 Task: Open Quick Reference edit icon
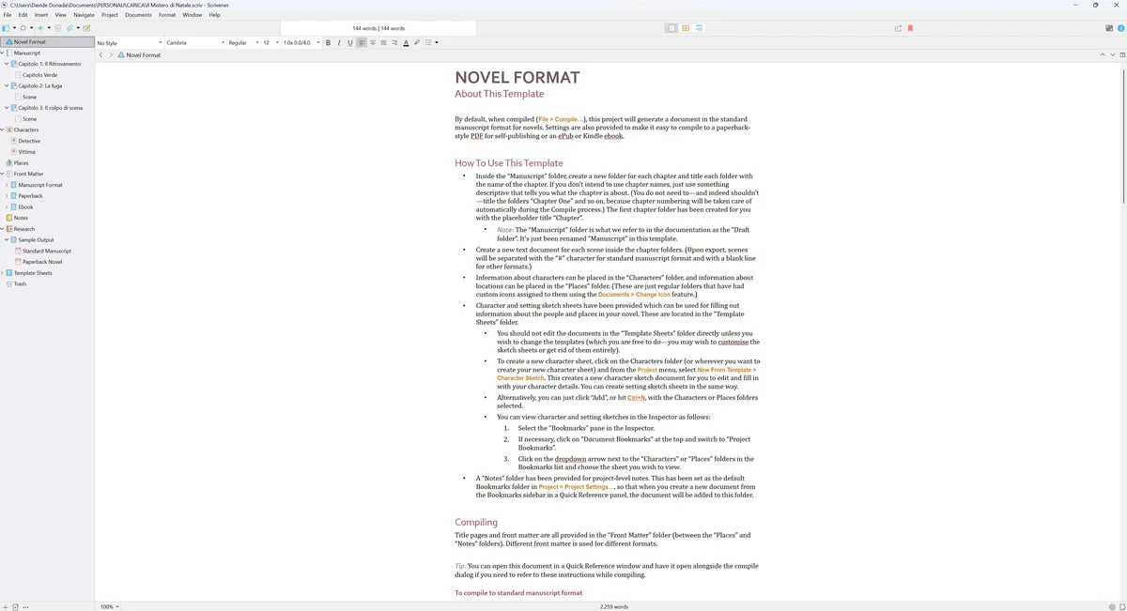[x=86, y=28]
